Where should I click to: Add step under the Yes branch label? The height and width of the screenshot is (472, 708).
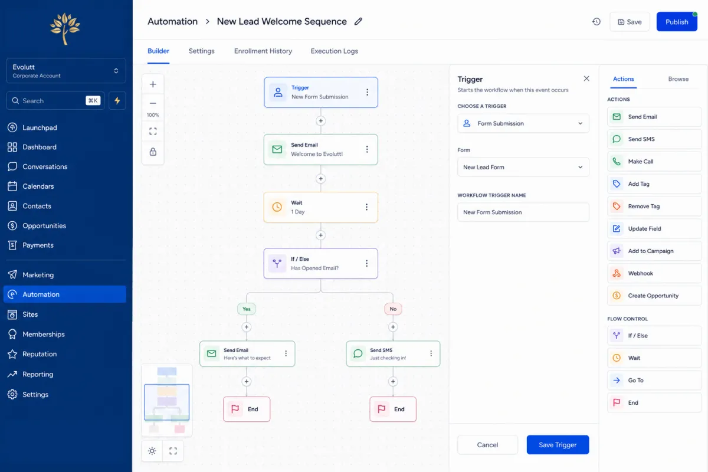tap(247, 327)
